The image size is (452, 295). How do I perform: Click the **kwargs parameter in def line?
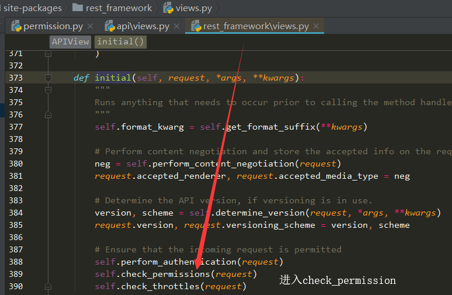pyautogui.click(x=273, y=78)
